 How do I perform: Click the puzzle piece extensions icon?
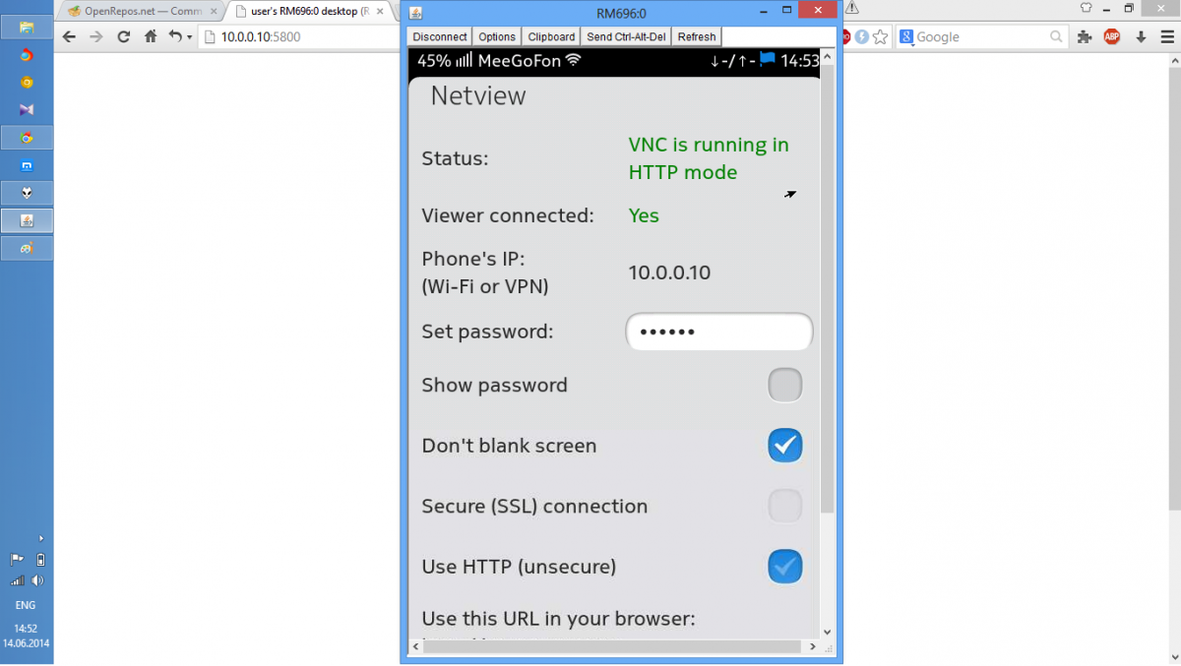1085,37
